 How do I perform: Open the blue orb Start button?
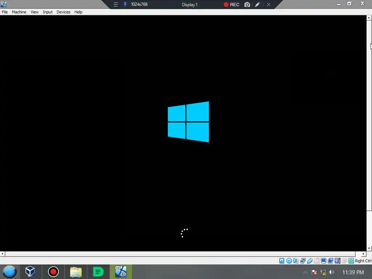9,272
